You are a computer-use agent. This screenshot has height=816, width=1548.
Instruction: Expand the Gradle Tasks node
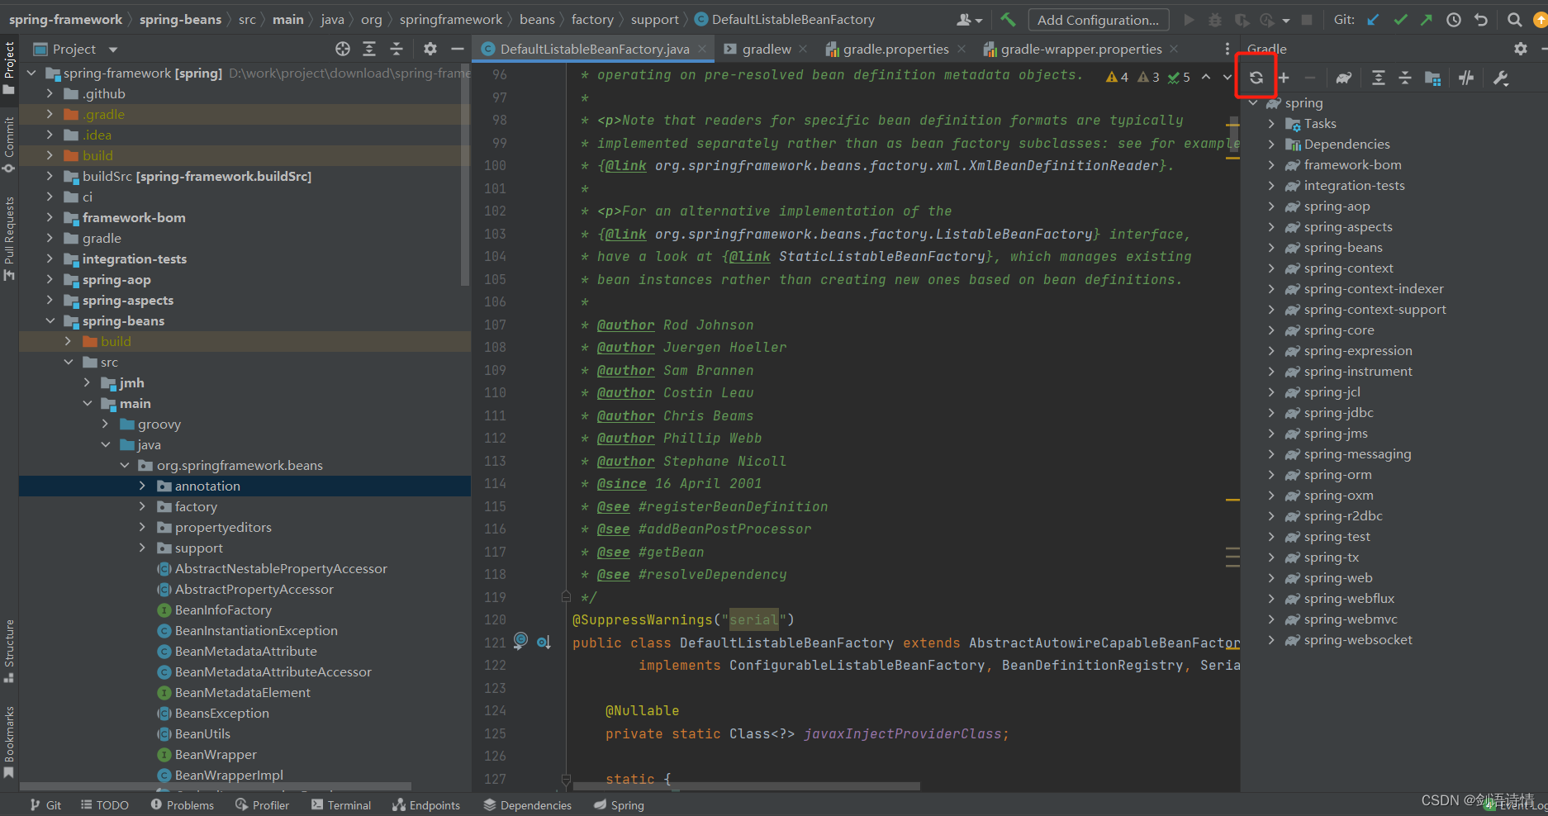point(1271,124)
